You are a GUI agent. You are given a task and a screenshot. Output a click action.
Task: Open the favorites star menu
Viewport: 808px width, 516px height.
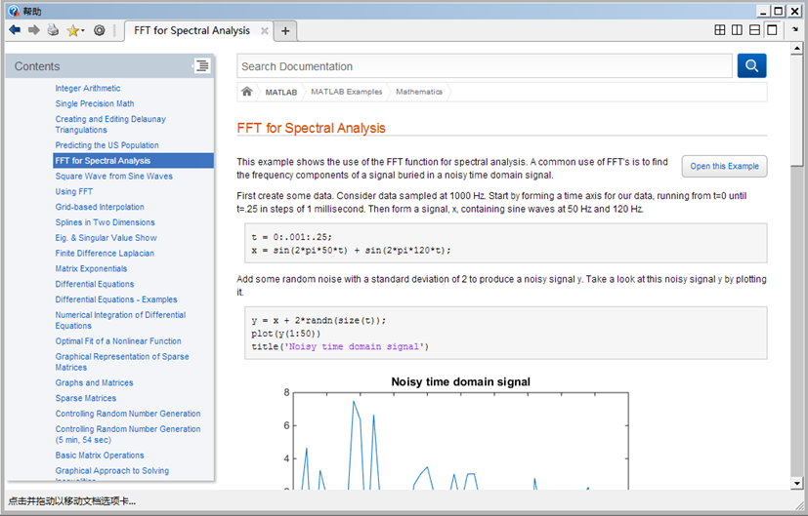[75, 31]
